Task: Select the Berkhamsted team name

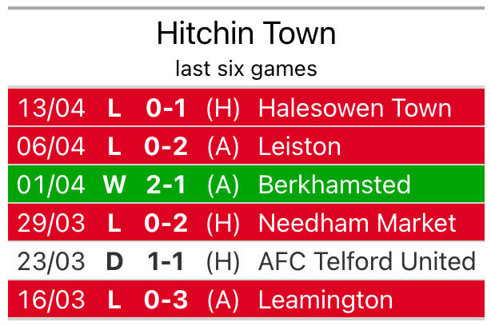Action: click(x=333, y=185)
